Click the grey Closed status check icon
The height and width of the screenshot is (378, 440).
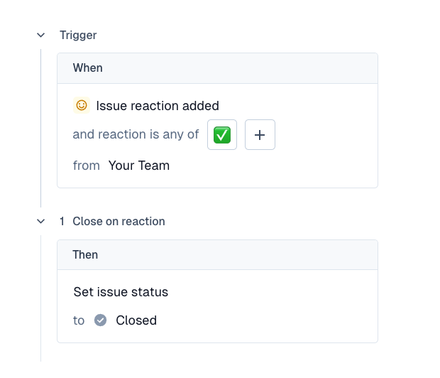[101, 320]
